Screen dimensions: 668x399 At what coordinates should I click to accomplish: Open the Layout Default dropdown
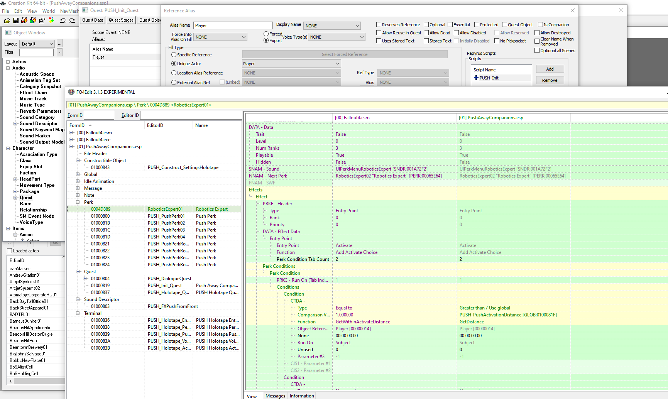pos(37,44)
